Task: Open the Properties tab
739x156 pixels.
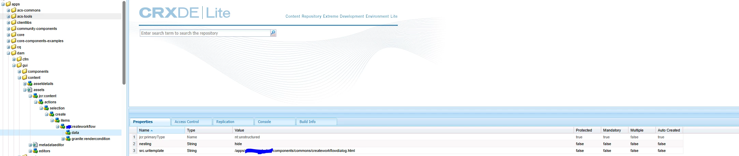Action: (x=150, y=122)
